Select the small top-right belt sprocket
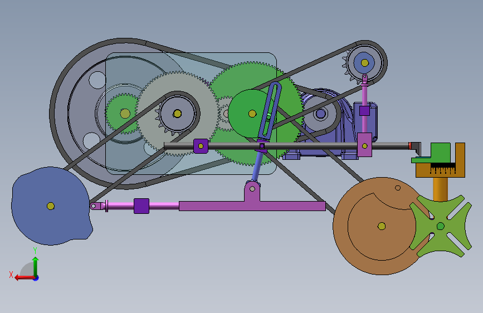Viewport: 483px width, 313px height. [x=365, y=63]
